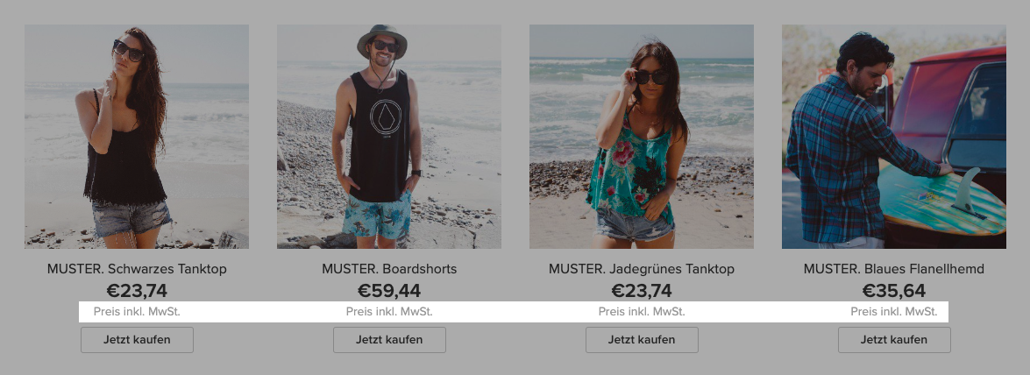The height and width of the screenshot is (375, 1030).
Task: Open the Schwarzes Tanktop product photo
Action: [137, 137]
